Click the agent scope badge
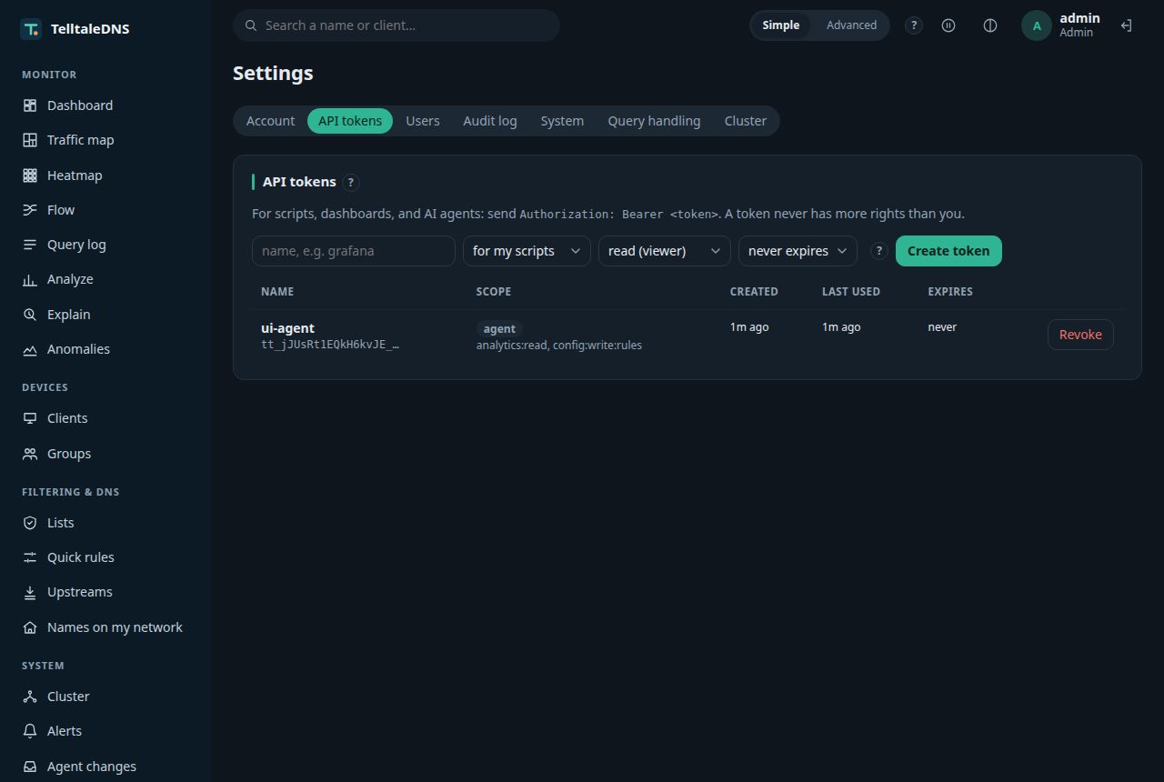The width and height of the screenshot is (1164, 782). (499, 329)
